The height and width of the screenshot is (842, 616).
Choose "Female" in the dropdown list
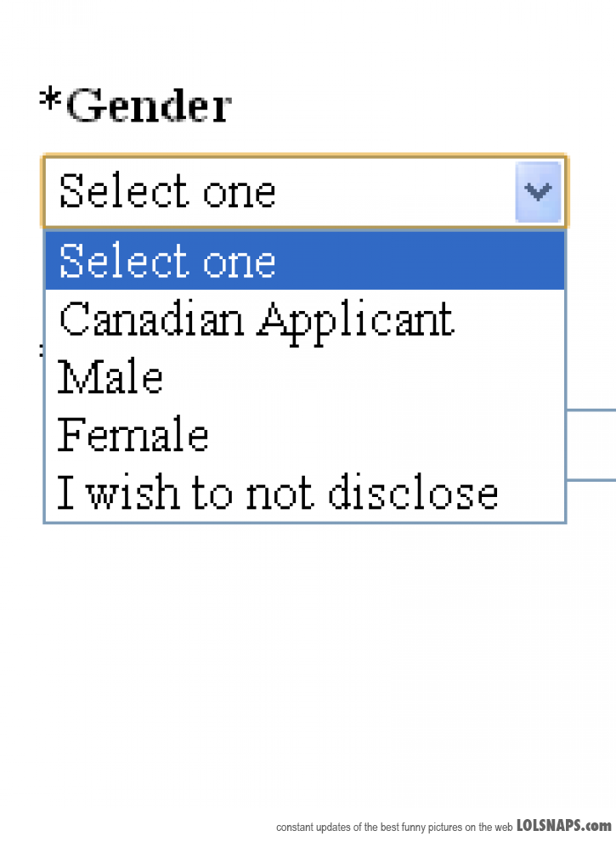coord(133,435)
